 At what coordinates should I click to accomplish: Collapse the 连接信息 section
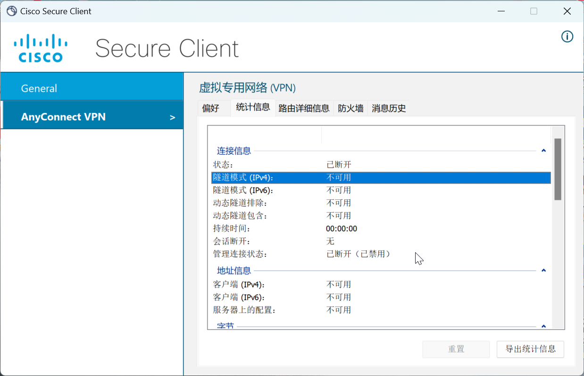[543, 151]
